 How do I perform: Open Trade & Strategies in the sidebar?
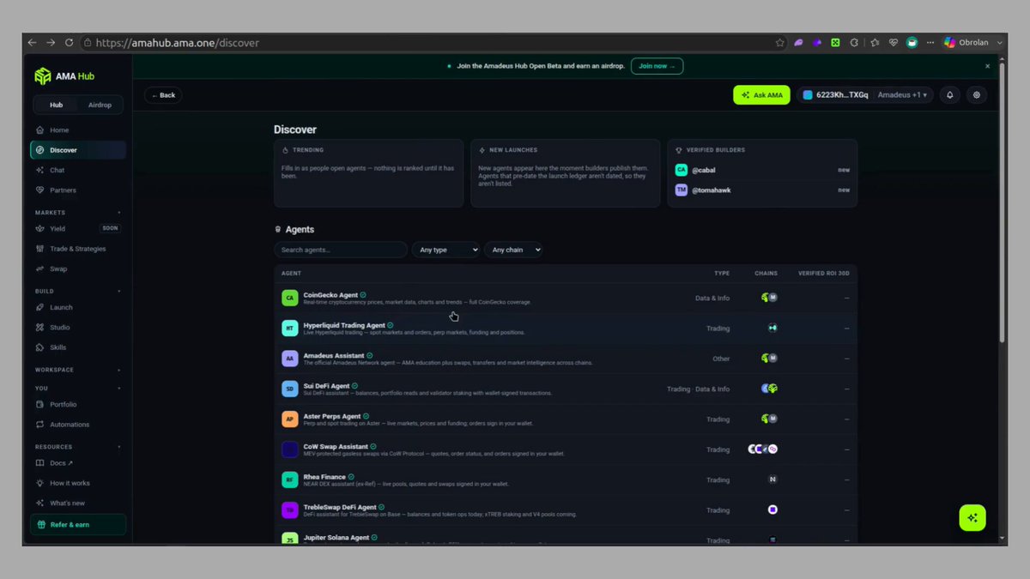78,249
